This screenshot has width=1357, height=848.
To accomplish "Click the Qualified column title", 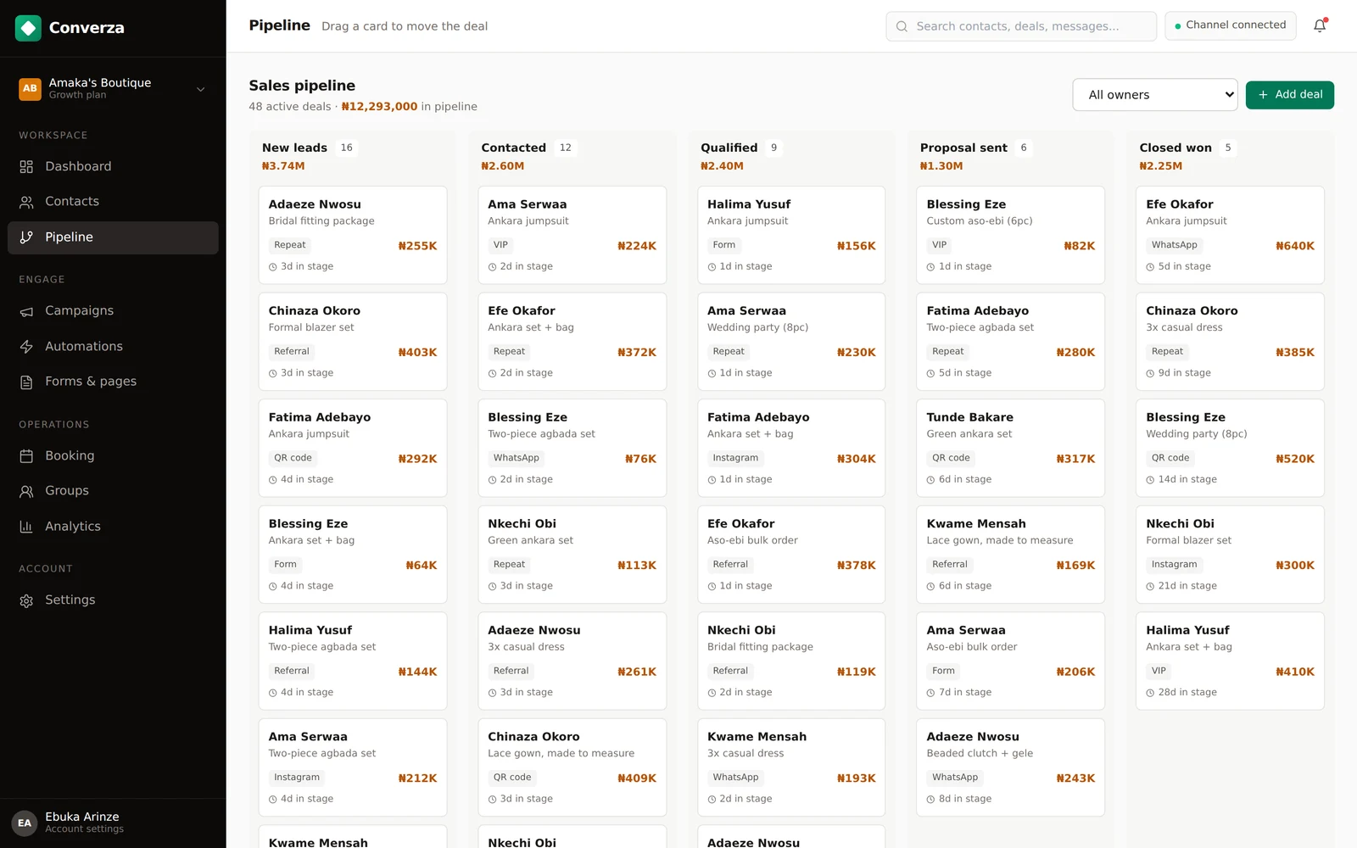I will 729,148.
